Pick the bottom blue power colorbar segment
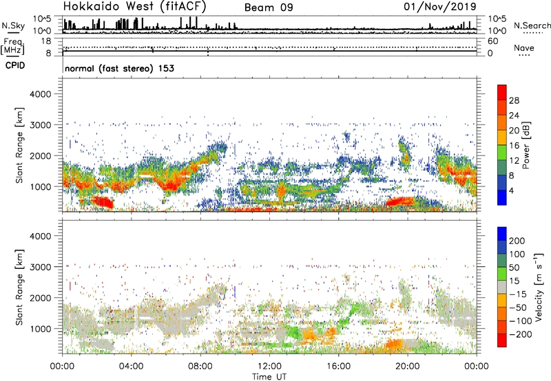The image size is (551, 381). coord(502,197)
